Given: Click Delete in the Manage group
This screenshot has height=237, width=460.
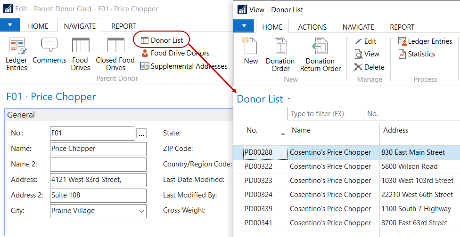Looking at the screenshot, I should coord(370,67).
